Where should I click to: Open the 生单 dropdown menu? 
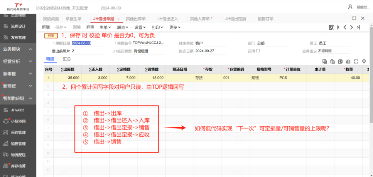click(x=105, y=27)
